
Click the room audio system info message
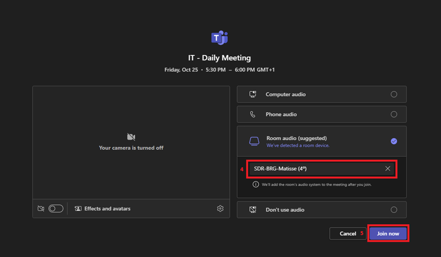[317, 184]
